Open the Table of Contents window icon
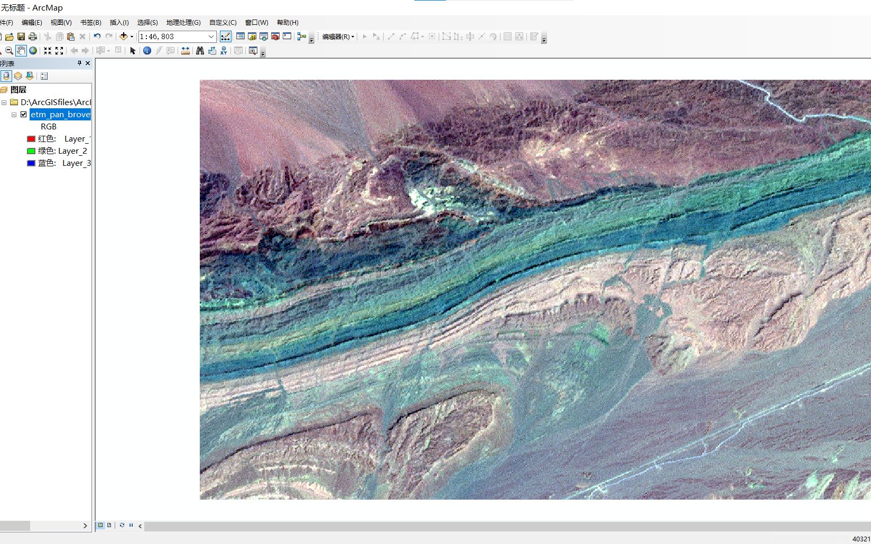 240,36
